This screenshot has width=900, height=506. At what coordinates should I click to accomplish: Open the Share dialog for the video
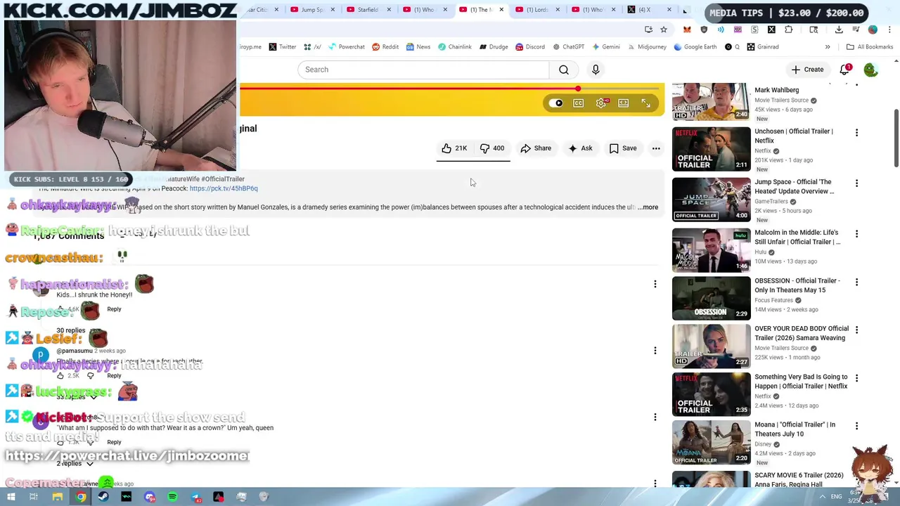[x=536, y=148]
